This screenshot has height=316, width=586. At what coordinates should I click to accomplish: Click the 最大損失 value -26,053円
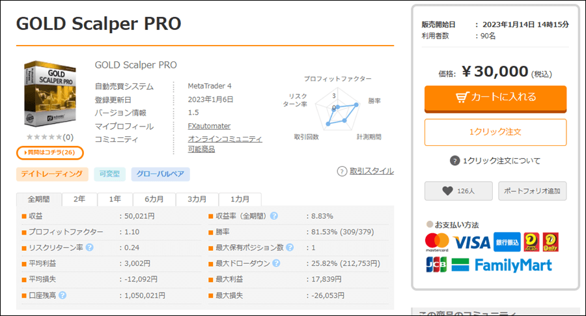coord(328,295)
